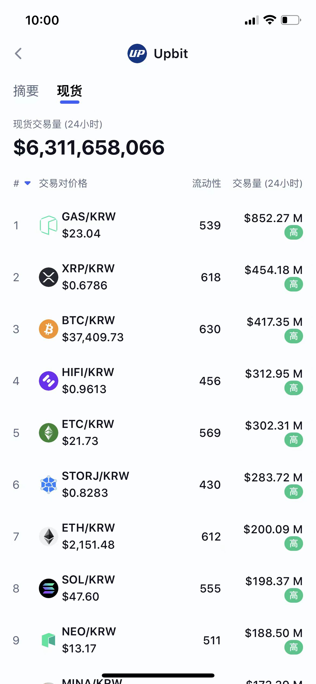Tap the $6,311,658,066 spot volume figure
The height and width of the screenshot is (684, 316).
click(x=89, y=147)
